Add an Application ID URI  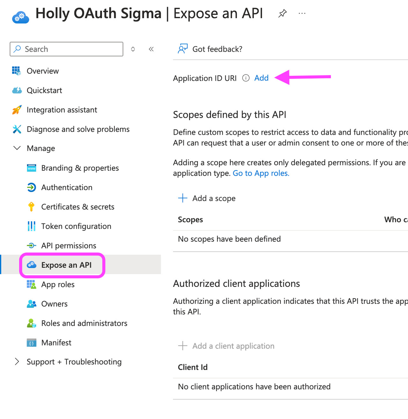tap(261, 78)
